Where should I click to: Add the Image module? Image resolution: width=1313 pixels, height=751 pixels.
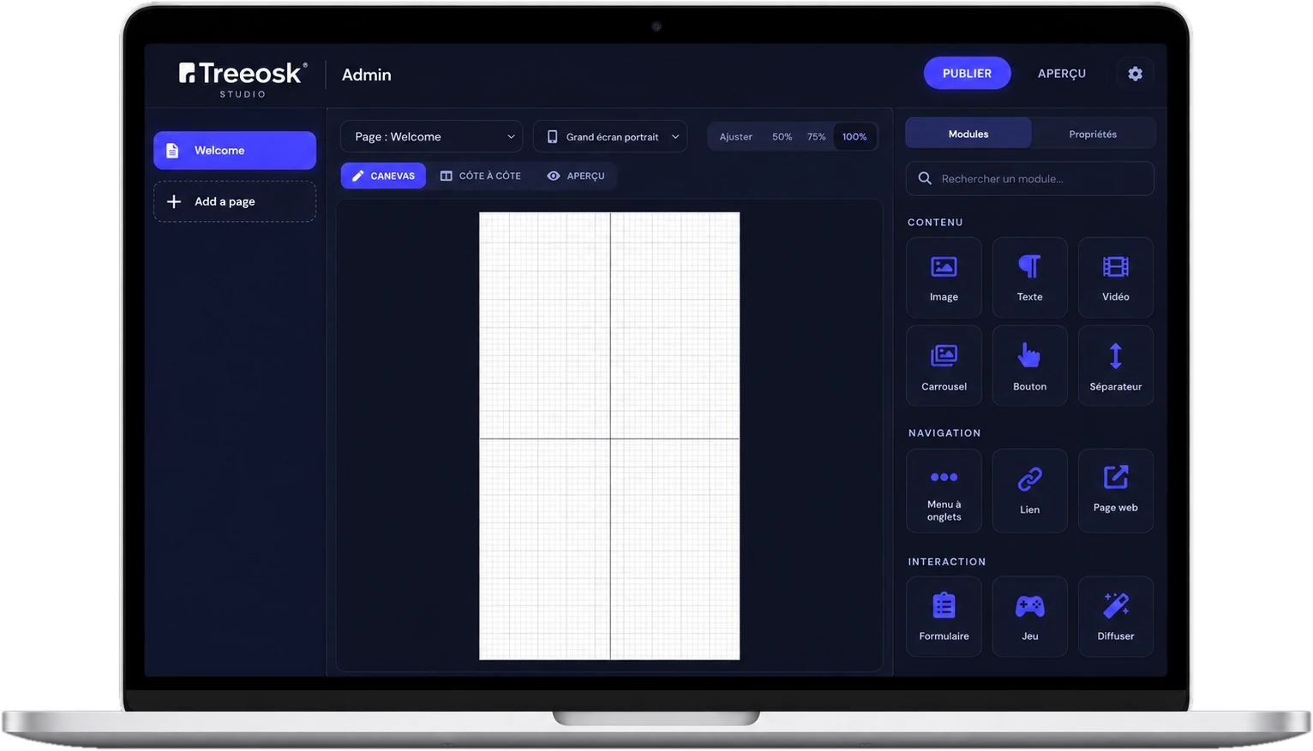[944, 277]
